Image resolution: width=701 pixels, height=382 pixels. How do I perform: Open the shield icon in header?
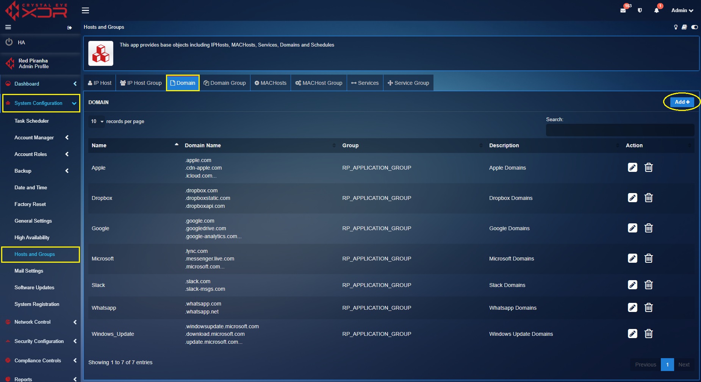click(640, 11)
